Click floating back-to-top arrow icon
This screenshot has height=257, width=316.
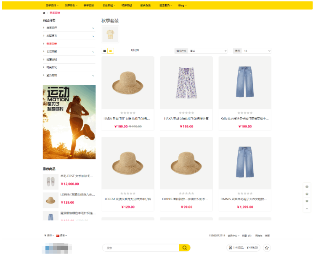tap(307, 209)
